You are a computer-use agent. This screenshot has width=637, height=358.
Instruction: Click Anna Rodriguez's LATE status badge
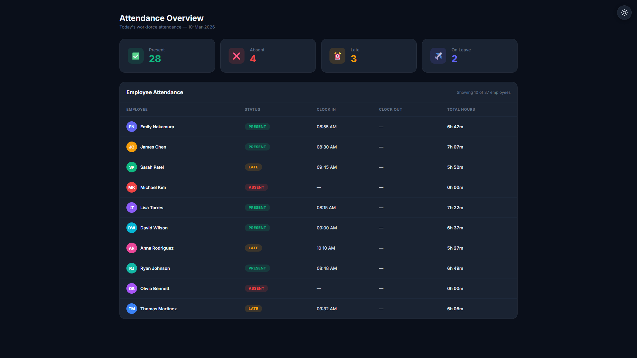click(253, 248)
